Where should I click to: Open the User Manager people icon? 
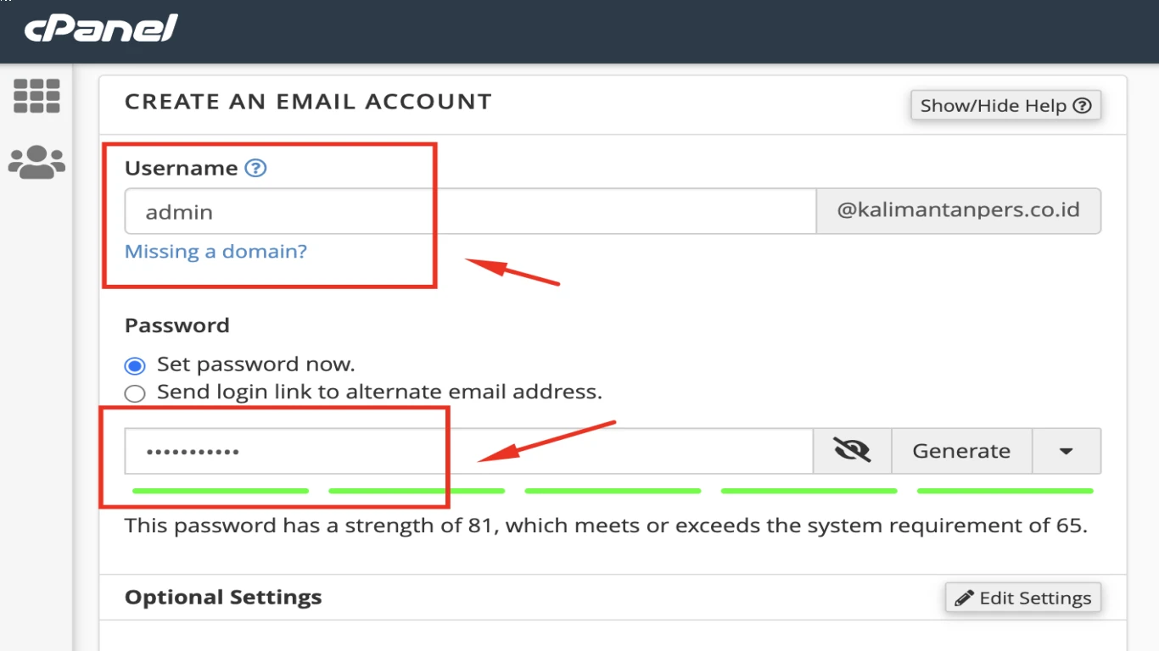(36, 162)
